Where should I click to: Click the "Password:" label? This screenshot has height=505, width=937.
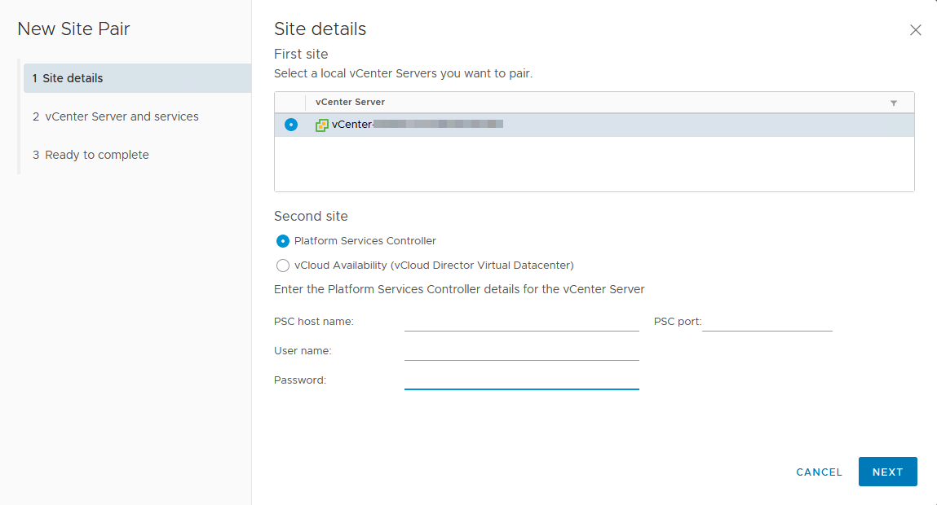point(300,380)
